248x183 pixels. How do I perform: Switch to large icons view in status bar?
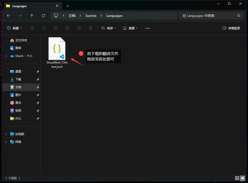[x=242, y=178]
